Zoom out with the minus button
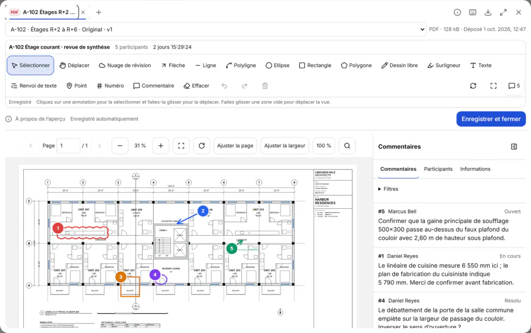Image resolution: width=531 pixels, height=333 pixels. 120,146
